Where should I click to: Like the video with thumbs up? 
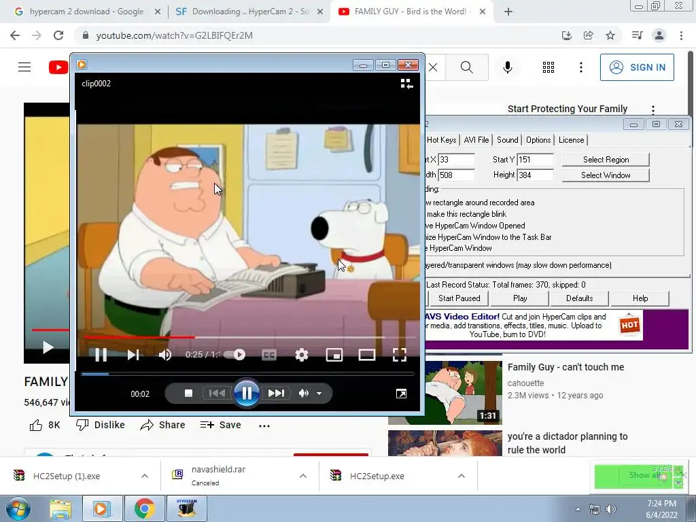(45, 425)
